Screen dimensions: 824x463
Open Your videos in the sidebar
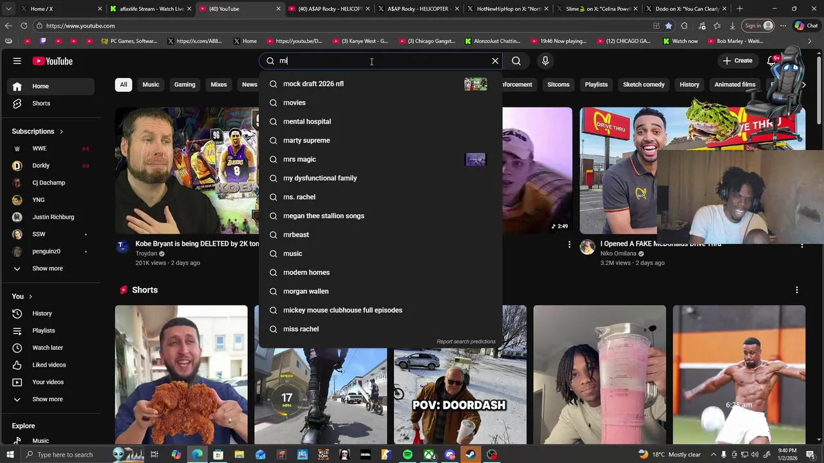51,382
